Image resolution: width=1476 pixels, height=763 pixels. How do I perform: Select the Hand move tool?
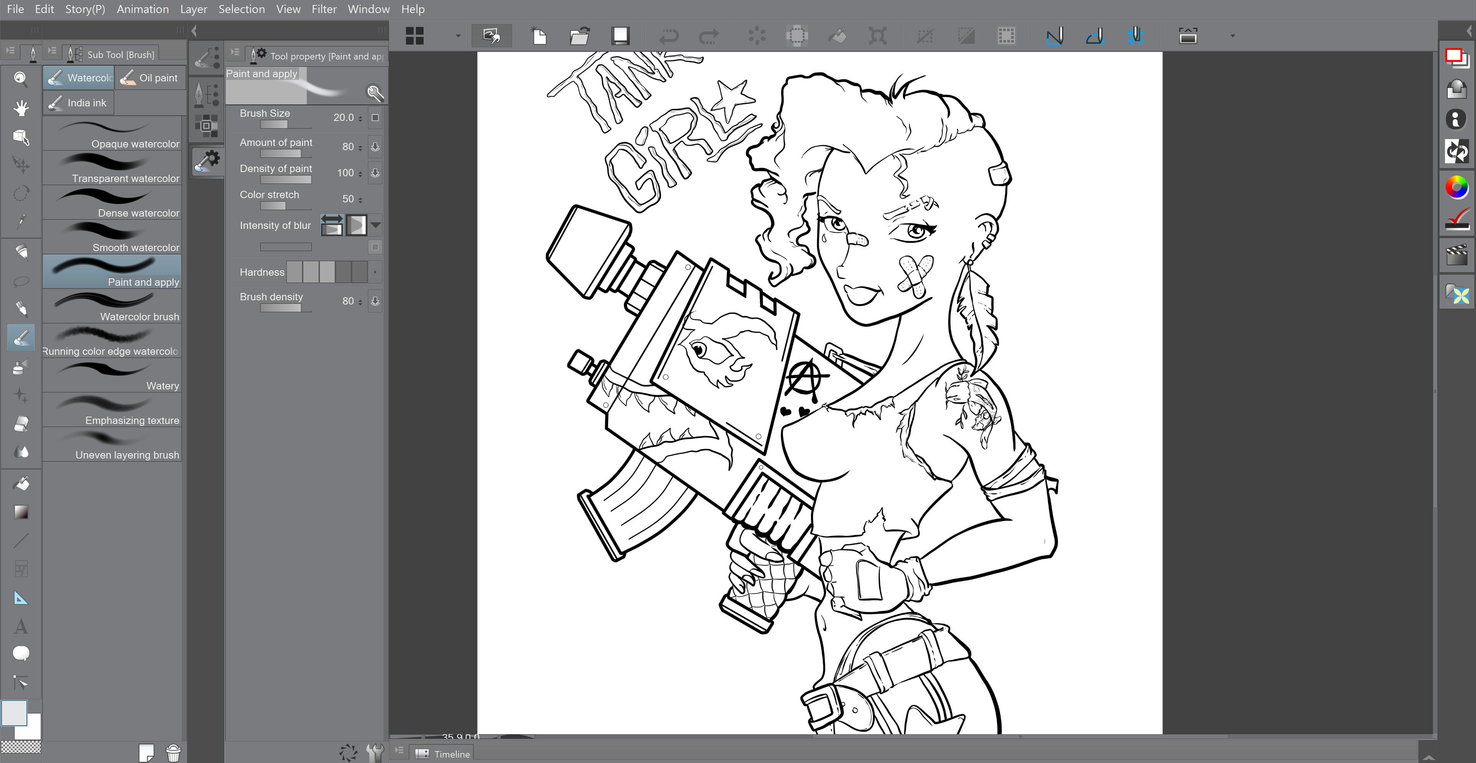[x=21, y=107]
